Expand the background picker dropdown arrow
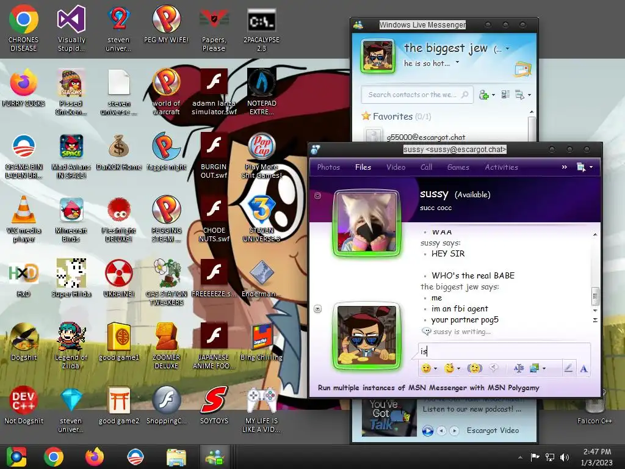625x469 pixels. 544,368
